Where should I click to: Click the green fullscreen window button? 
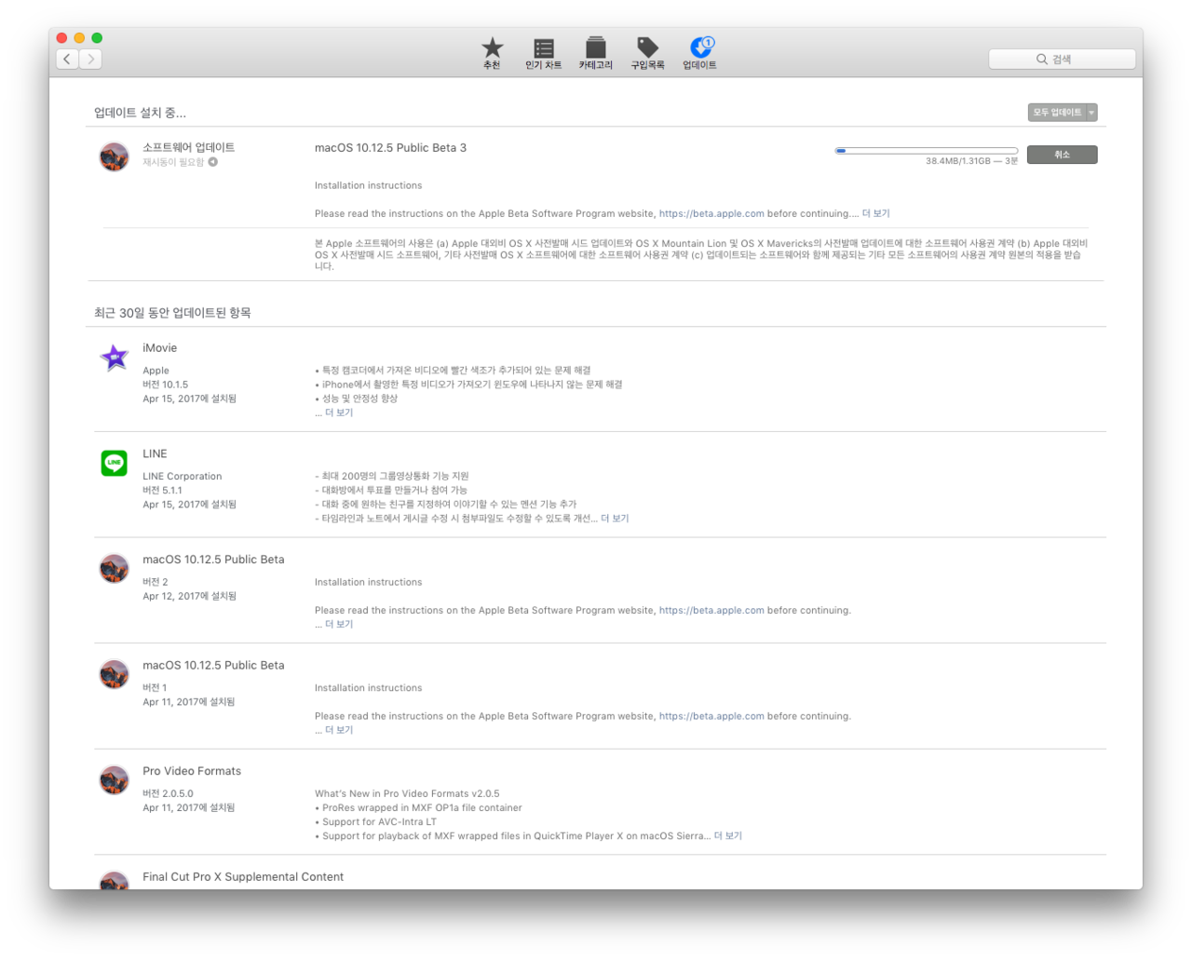(97, 38)
